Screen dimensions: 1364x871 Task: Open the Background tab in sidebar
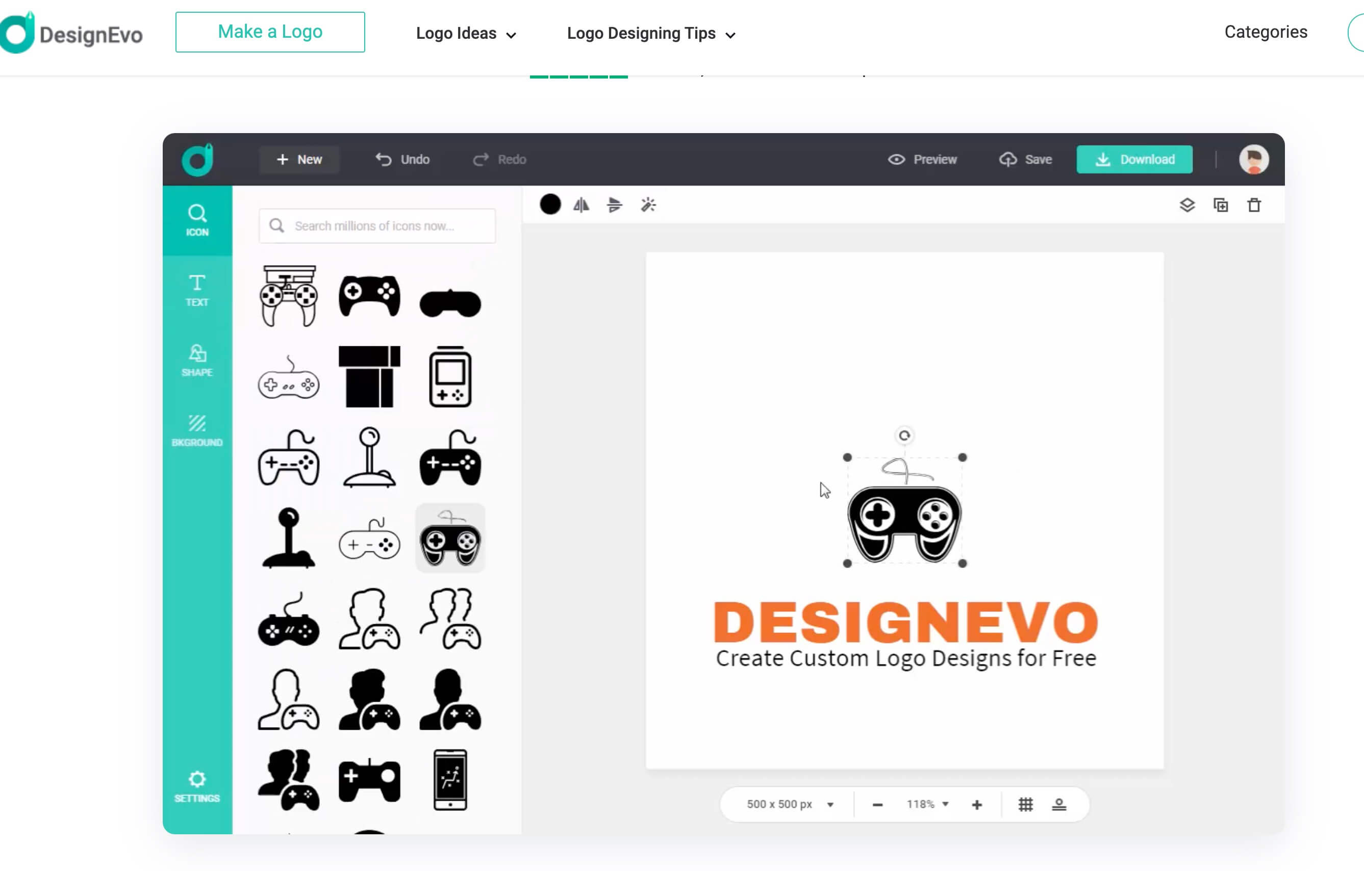tap(197, 430)
